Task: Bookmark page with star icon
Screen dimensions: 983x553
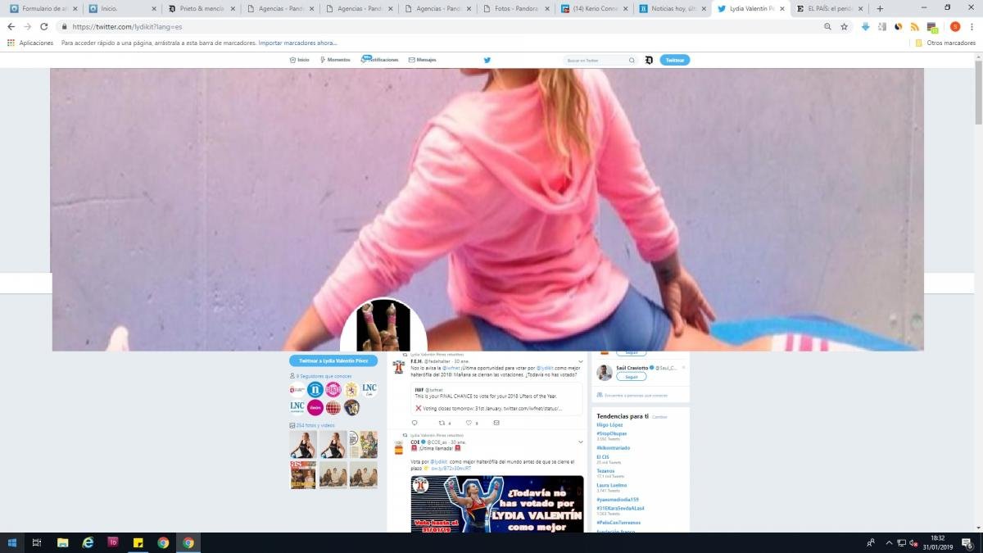Action: [844, 26]
